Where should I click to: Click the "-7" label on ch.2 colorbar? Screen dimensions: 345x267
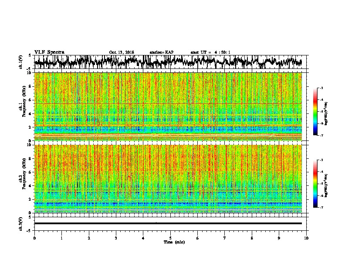coord(321,207)
